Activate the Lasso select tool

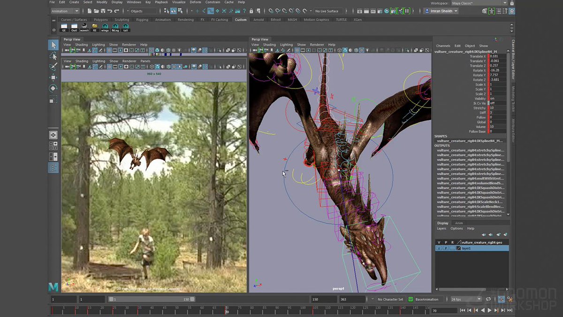tap(53, 56)
